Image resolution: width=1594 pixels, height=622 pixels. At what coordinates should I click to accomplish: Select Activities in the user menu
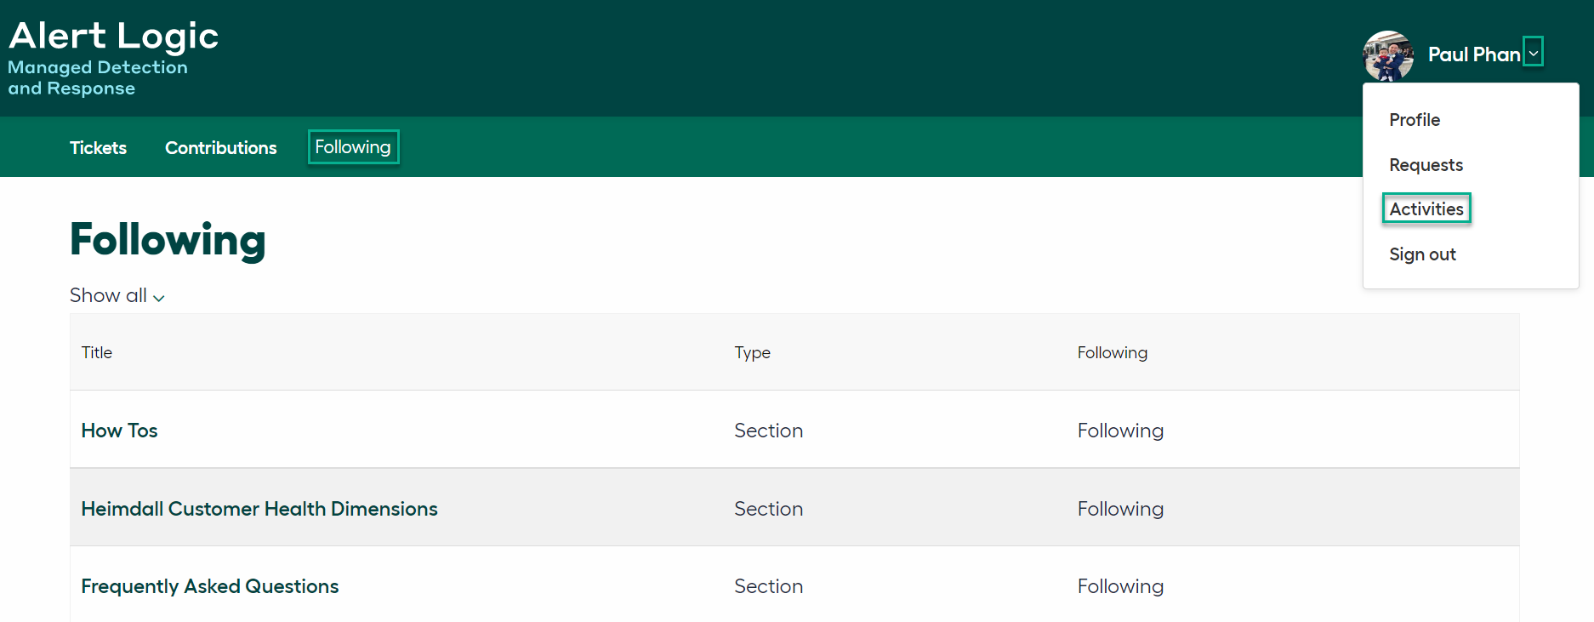pos(1426,209)
